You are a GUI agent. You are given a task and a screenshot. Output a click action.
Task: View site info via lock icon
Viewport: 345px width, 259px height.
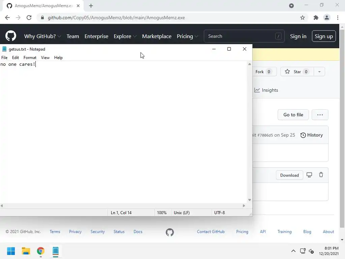pyautogui.click(x=42, y=18)
